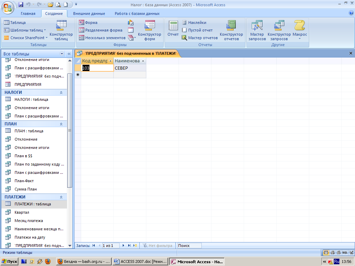Open ПЛАН : таблица
The height and width of the screenshot is (266, 355).
34,131
